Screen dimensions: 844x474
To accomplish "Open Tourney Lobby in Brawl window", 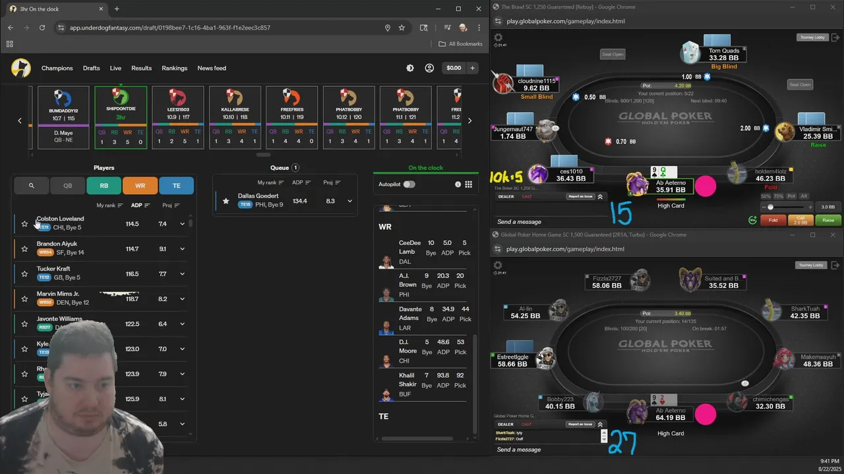I will pyautogui.click(x=812, y=38).
